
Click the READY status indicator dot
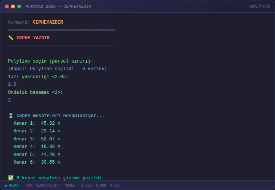click(x=6, y=186)
